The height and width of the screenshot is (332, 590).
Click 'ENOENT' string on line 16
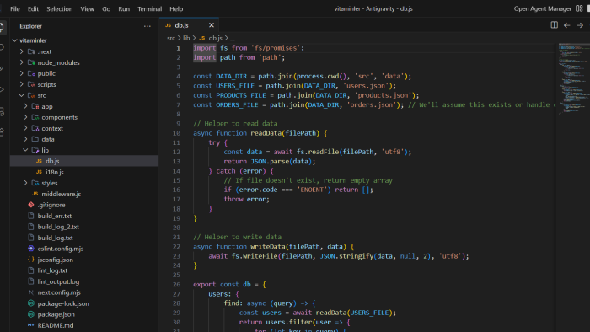(312, 190)
